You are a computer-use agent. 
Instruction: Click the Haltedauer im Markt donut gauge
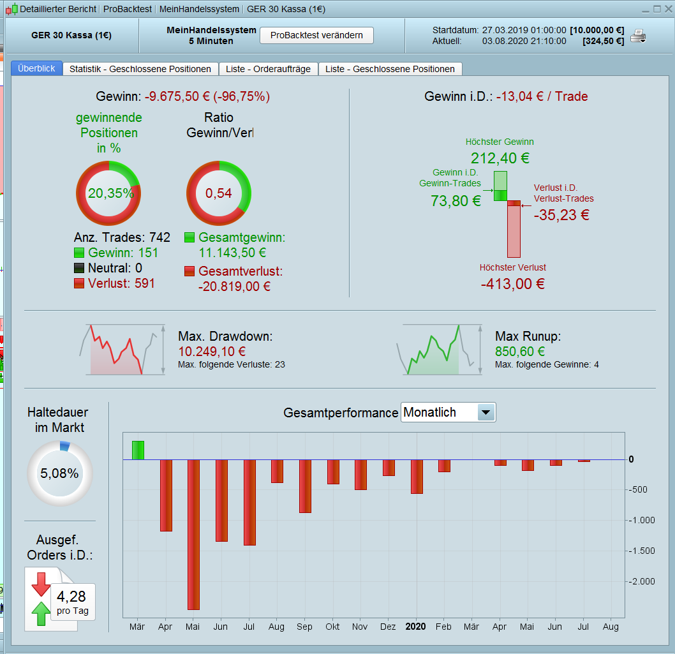click(x=60, y=473)
